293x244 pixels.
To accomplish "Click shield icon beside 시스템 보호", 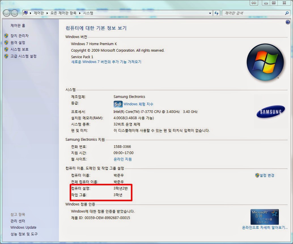I will point(6,49).
